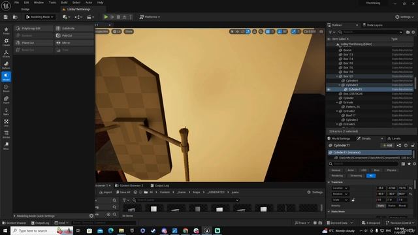Viewport: 418px width, 235px height.
Task: Click the Outliner create folder icon
Action: click(408, 32)
